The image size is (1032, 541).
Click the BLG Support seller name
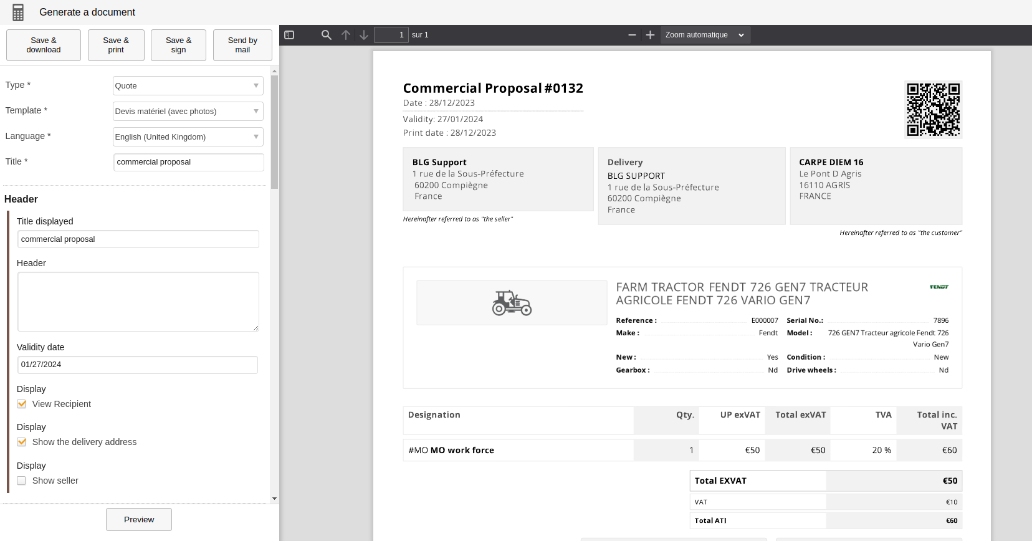439,162
